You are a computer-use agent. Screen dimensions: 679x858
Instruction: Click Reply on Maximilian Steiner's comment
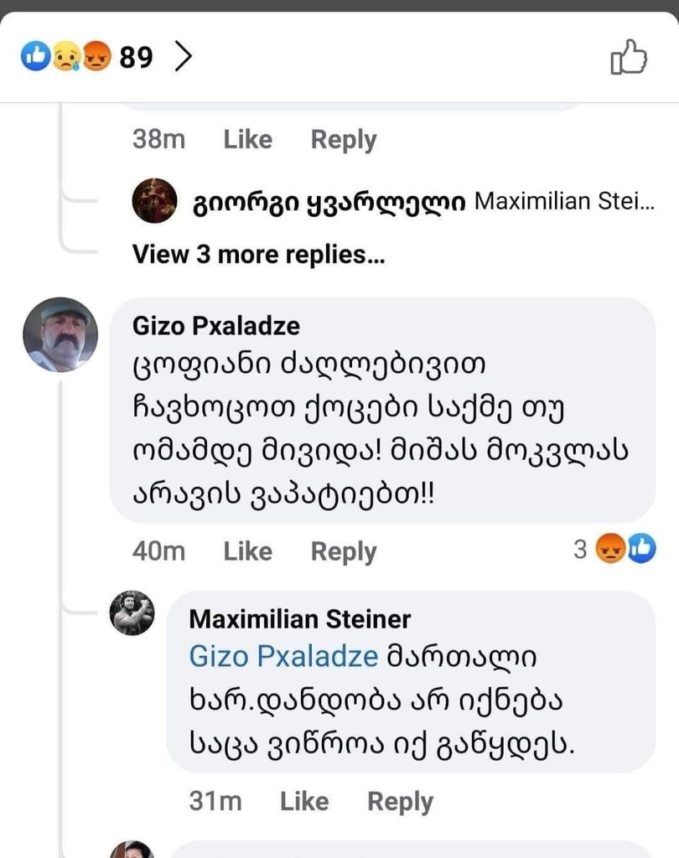click(400, 801)
